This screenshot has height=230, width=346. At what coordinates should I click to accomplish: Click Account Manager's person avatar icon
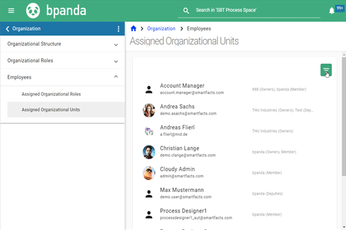pos(149,89)
